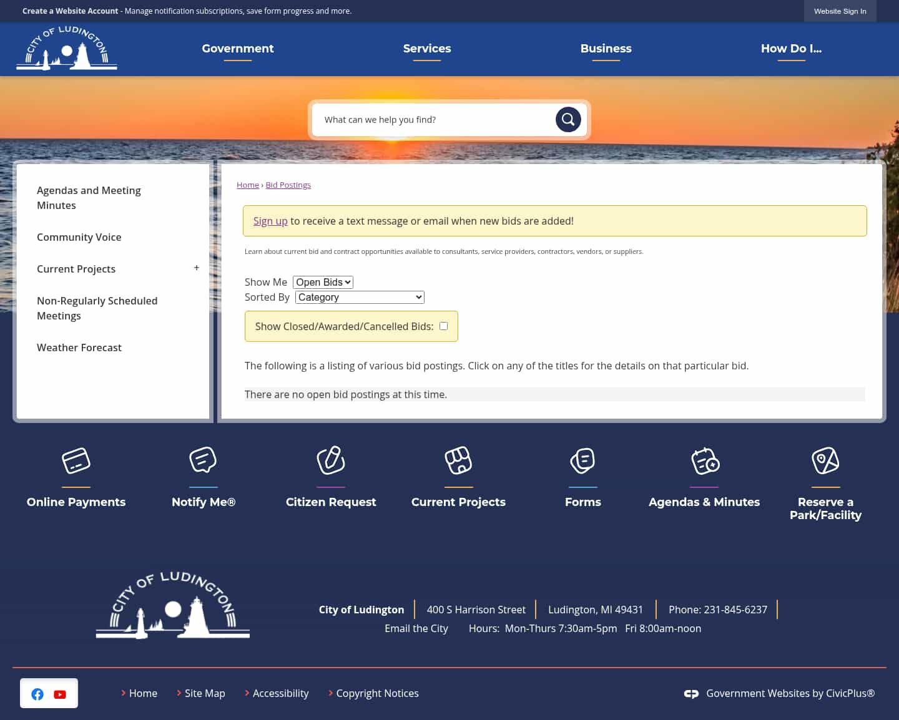The image size is (899, 720).
Task: Click the Current Projects quick-link icon
Action: pos(458,461)
